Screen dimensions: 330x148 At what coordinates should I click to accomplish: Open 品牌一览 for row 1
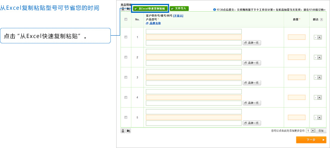tap(252, 43)
